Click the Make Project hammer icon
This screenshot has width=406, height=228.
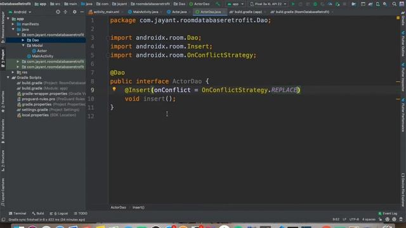point(218,4)
